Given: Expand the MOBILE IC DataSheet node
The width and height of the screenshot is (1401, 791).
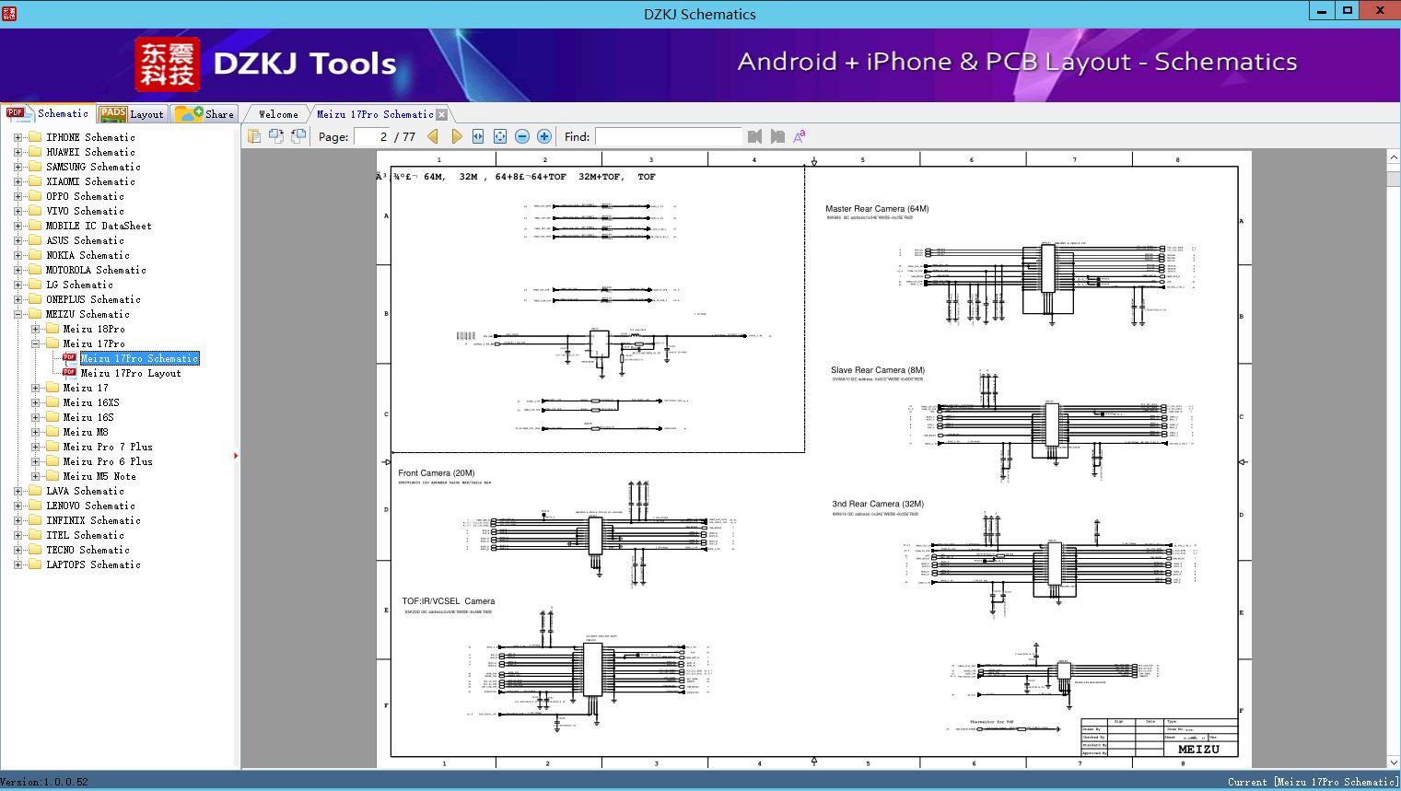Looking at the screenshot, I should pyautogui.click(x=18, y=226).
